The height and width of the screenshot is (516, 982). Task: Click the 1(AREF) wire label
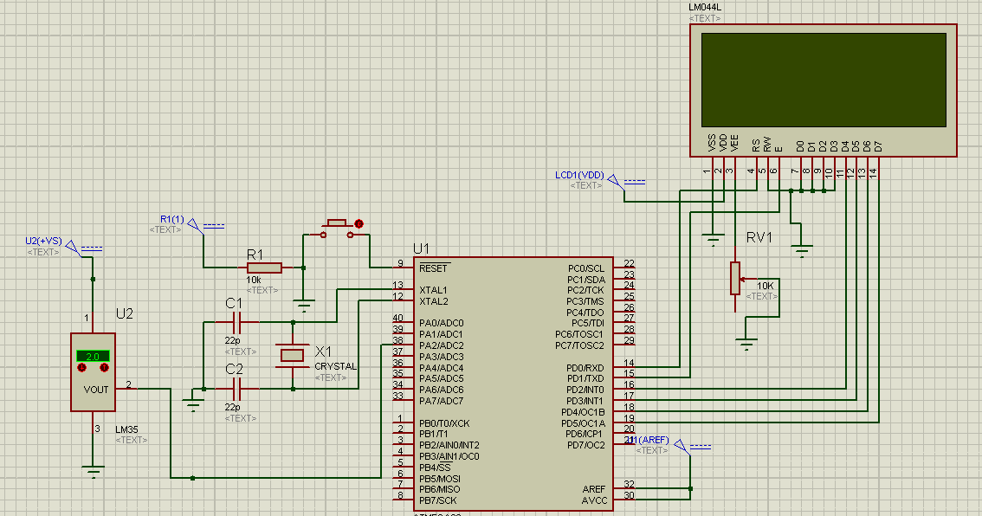[x=645, y=440]
